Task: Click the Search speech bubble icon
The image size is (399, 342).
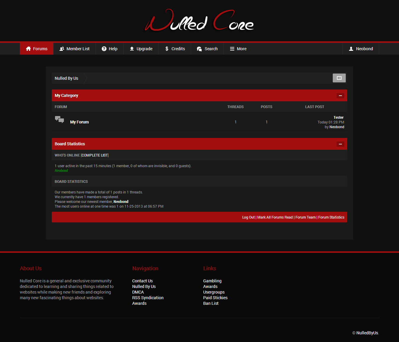Action: pos(199,49)
